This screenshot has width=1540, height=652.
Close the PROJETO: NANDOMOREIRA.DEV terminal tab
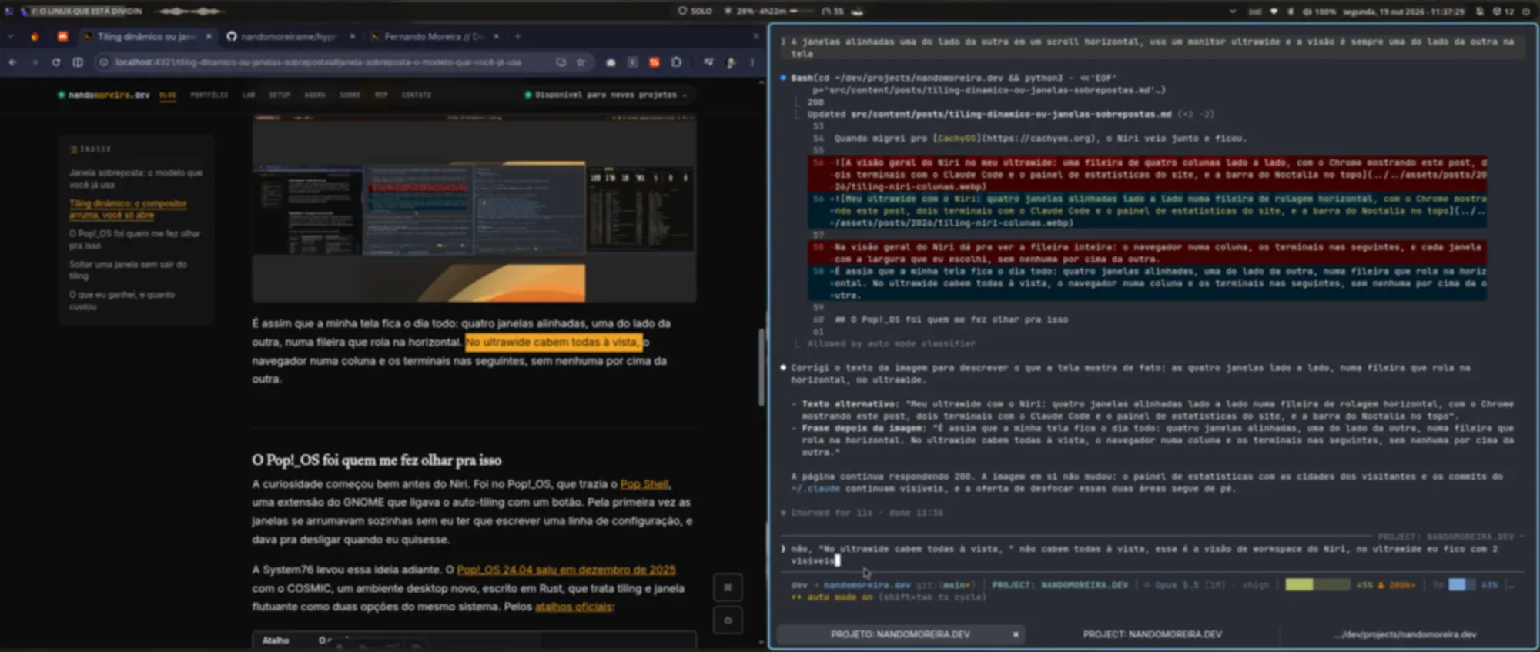coord(1016,634)
